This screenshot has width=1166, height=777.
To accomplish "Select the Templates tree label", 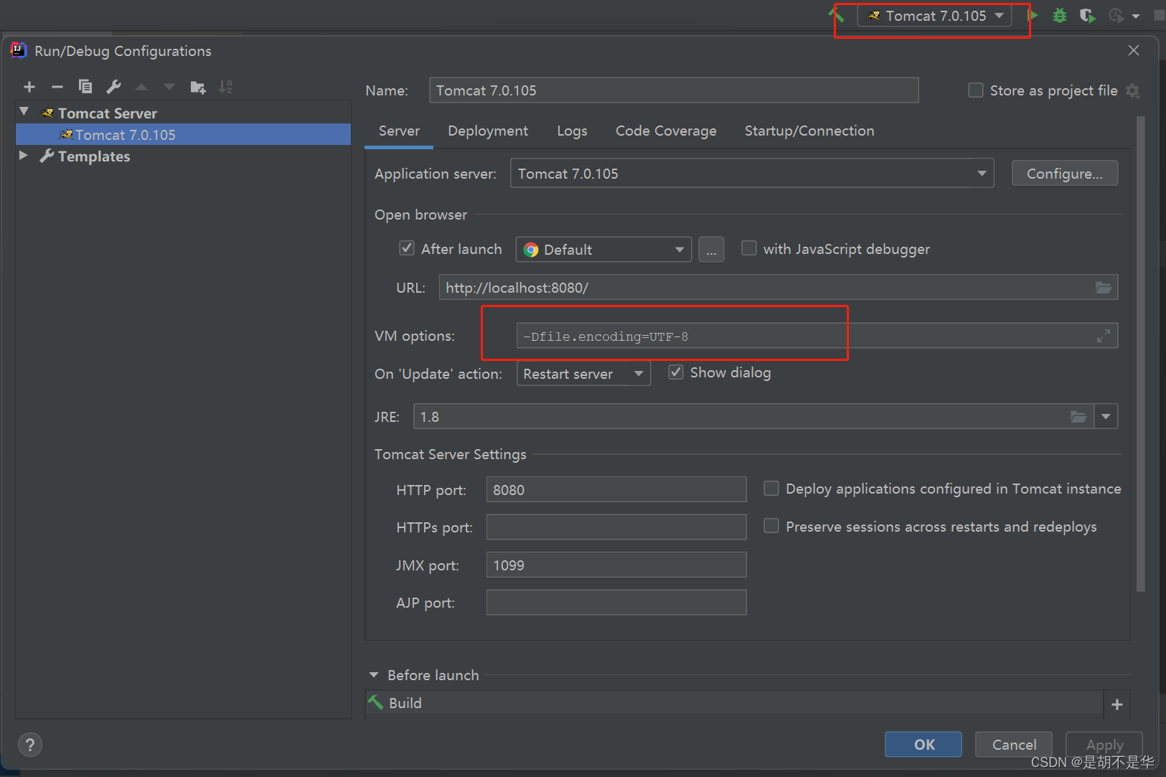I will tap(94, 156).
